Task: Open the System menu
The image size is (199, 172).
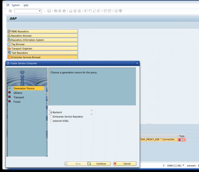Action: pos(16,5)
